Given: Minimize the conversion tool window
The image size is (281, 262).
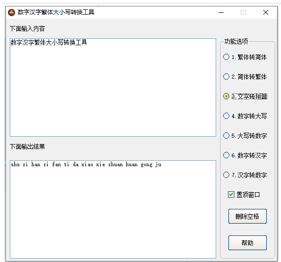Looking at the screenshot, I should point(221,12).
